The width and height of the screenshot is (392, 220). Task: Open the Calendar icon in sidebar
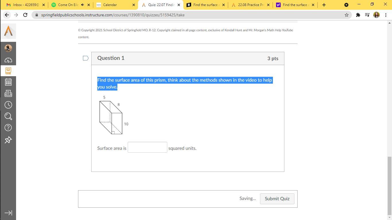[8, 82]
